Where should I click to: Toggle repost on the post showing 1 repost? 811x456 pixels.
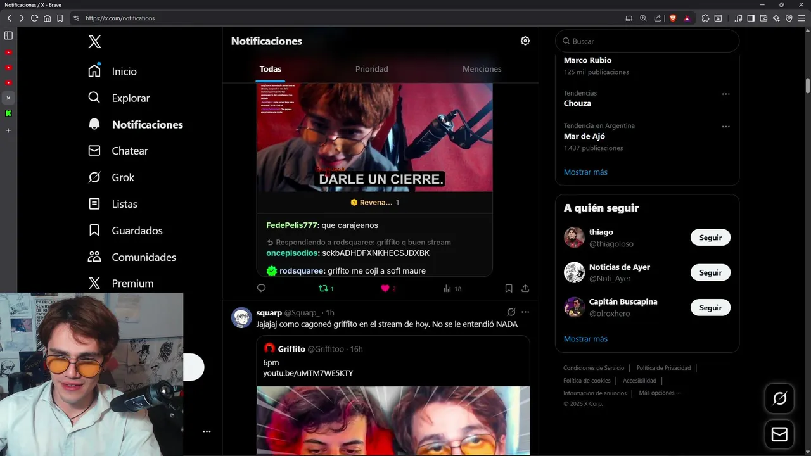[x=326, y=288]
